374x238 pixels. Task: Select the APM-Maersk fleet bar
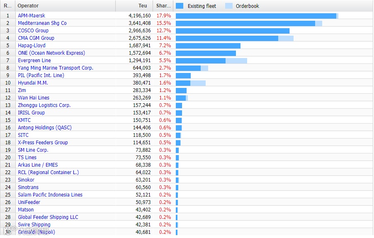(x=256, y=16)
